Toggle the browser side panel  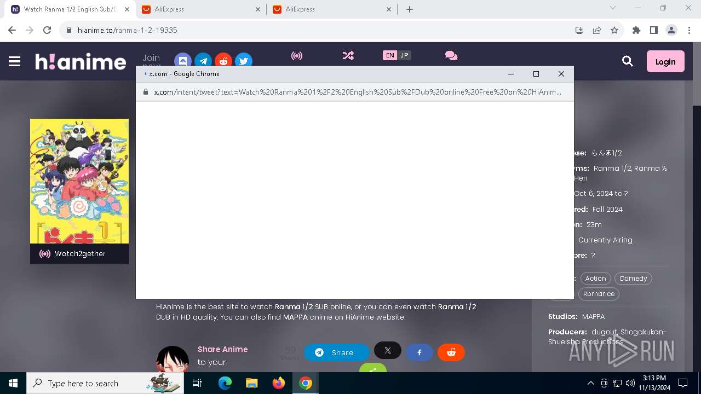tap(654, 30)
